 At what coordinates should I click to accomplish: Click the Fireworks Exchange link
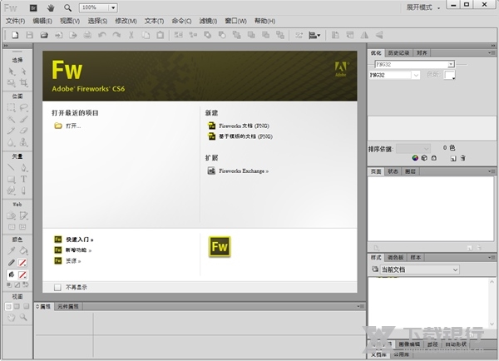pyautogui.click(x=243, y=171)
